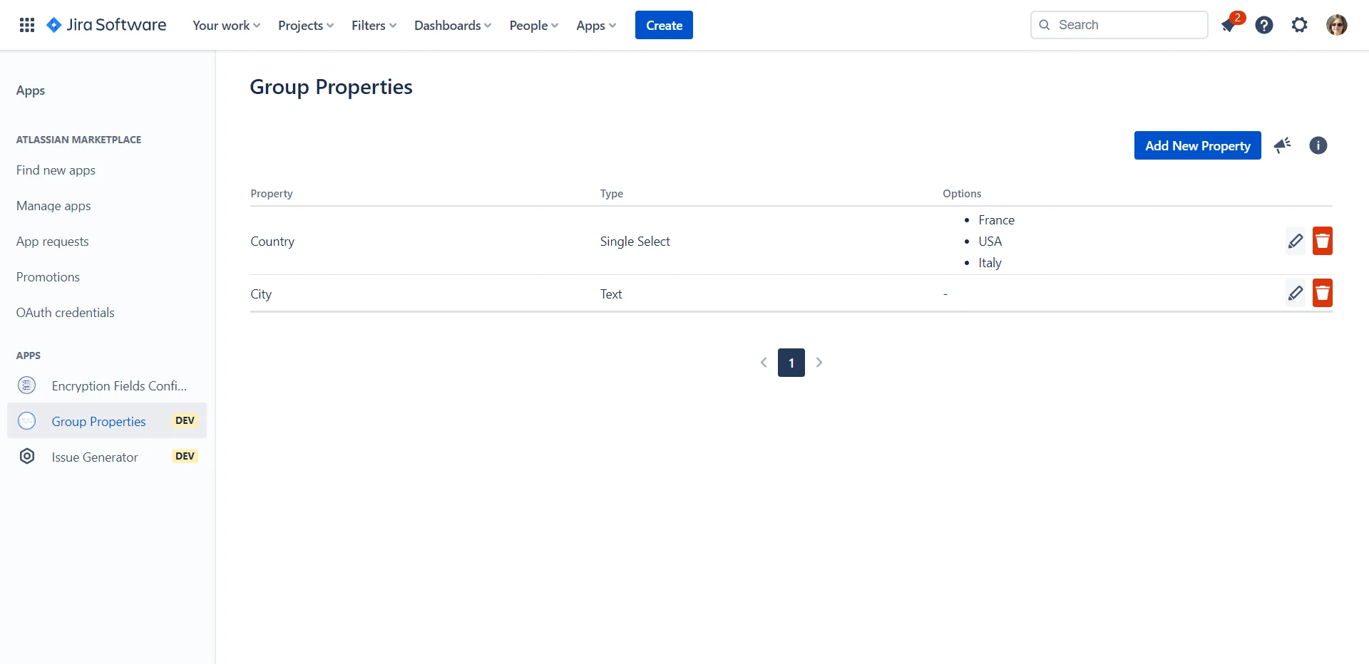The height and width of the screenshot is (664, 1369).
Task: Expand the Projects dropdown
Action: pos(306,25)
